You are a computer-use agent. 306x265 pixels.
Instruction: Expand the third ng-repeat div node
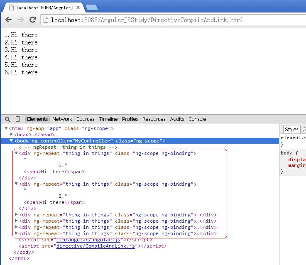tap(16, 214)
